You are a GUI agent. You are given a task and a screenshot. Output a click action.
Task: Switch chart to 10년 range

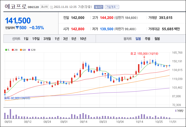click(83, 39)
